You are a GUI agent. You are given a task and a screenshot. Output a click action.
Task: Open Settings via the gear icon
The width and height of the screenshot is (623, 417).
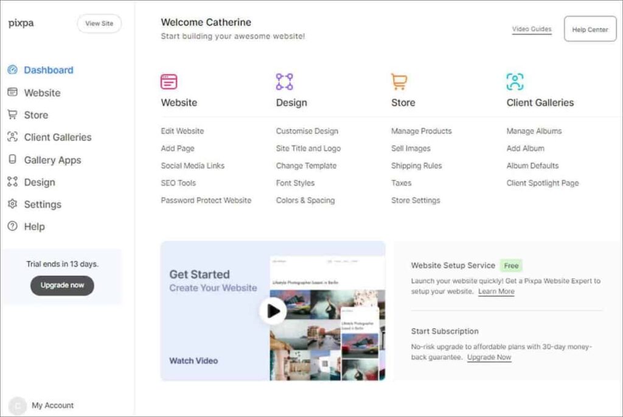point(13,204)
